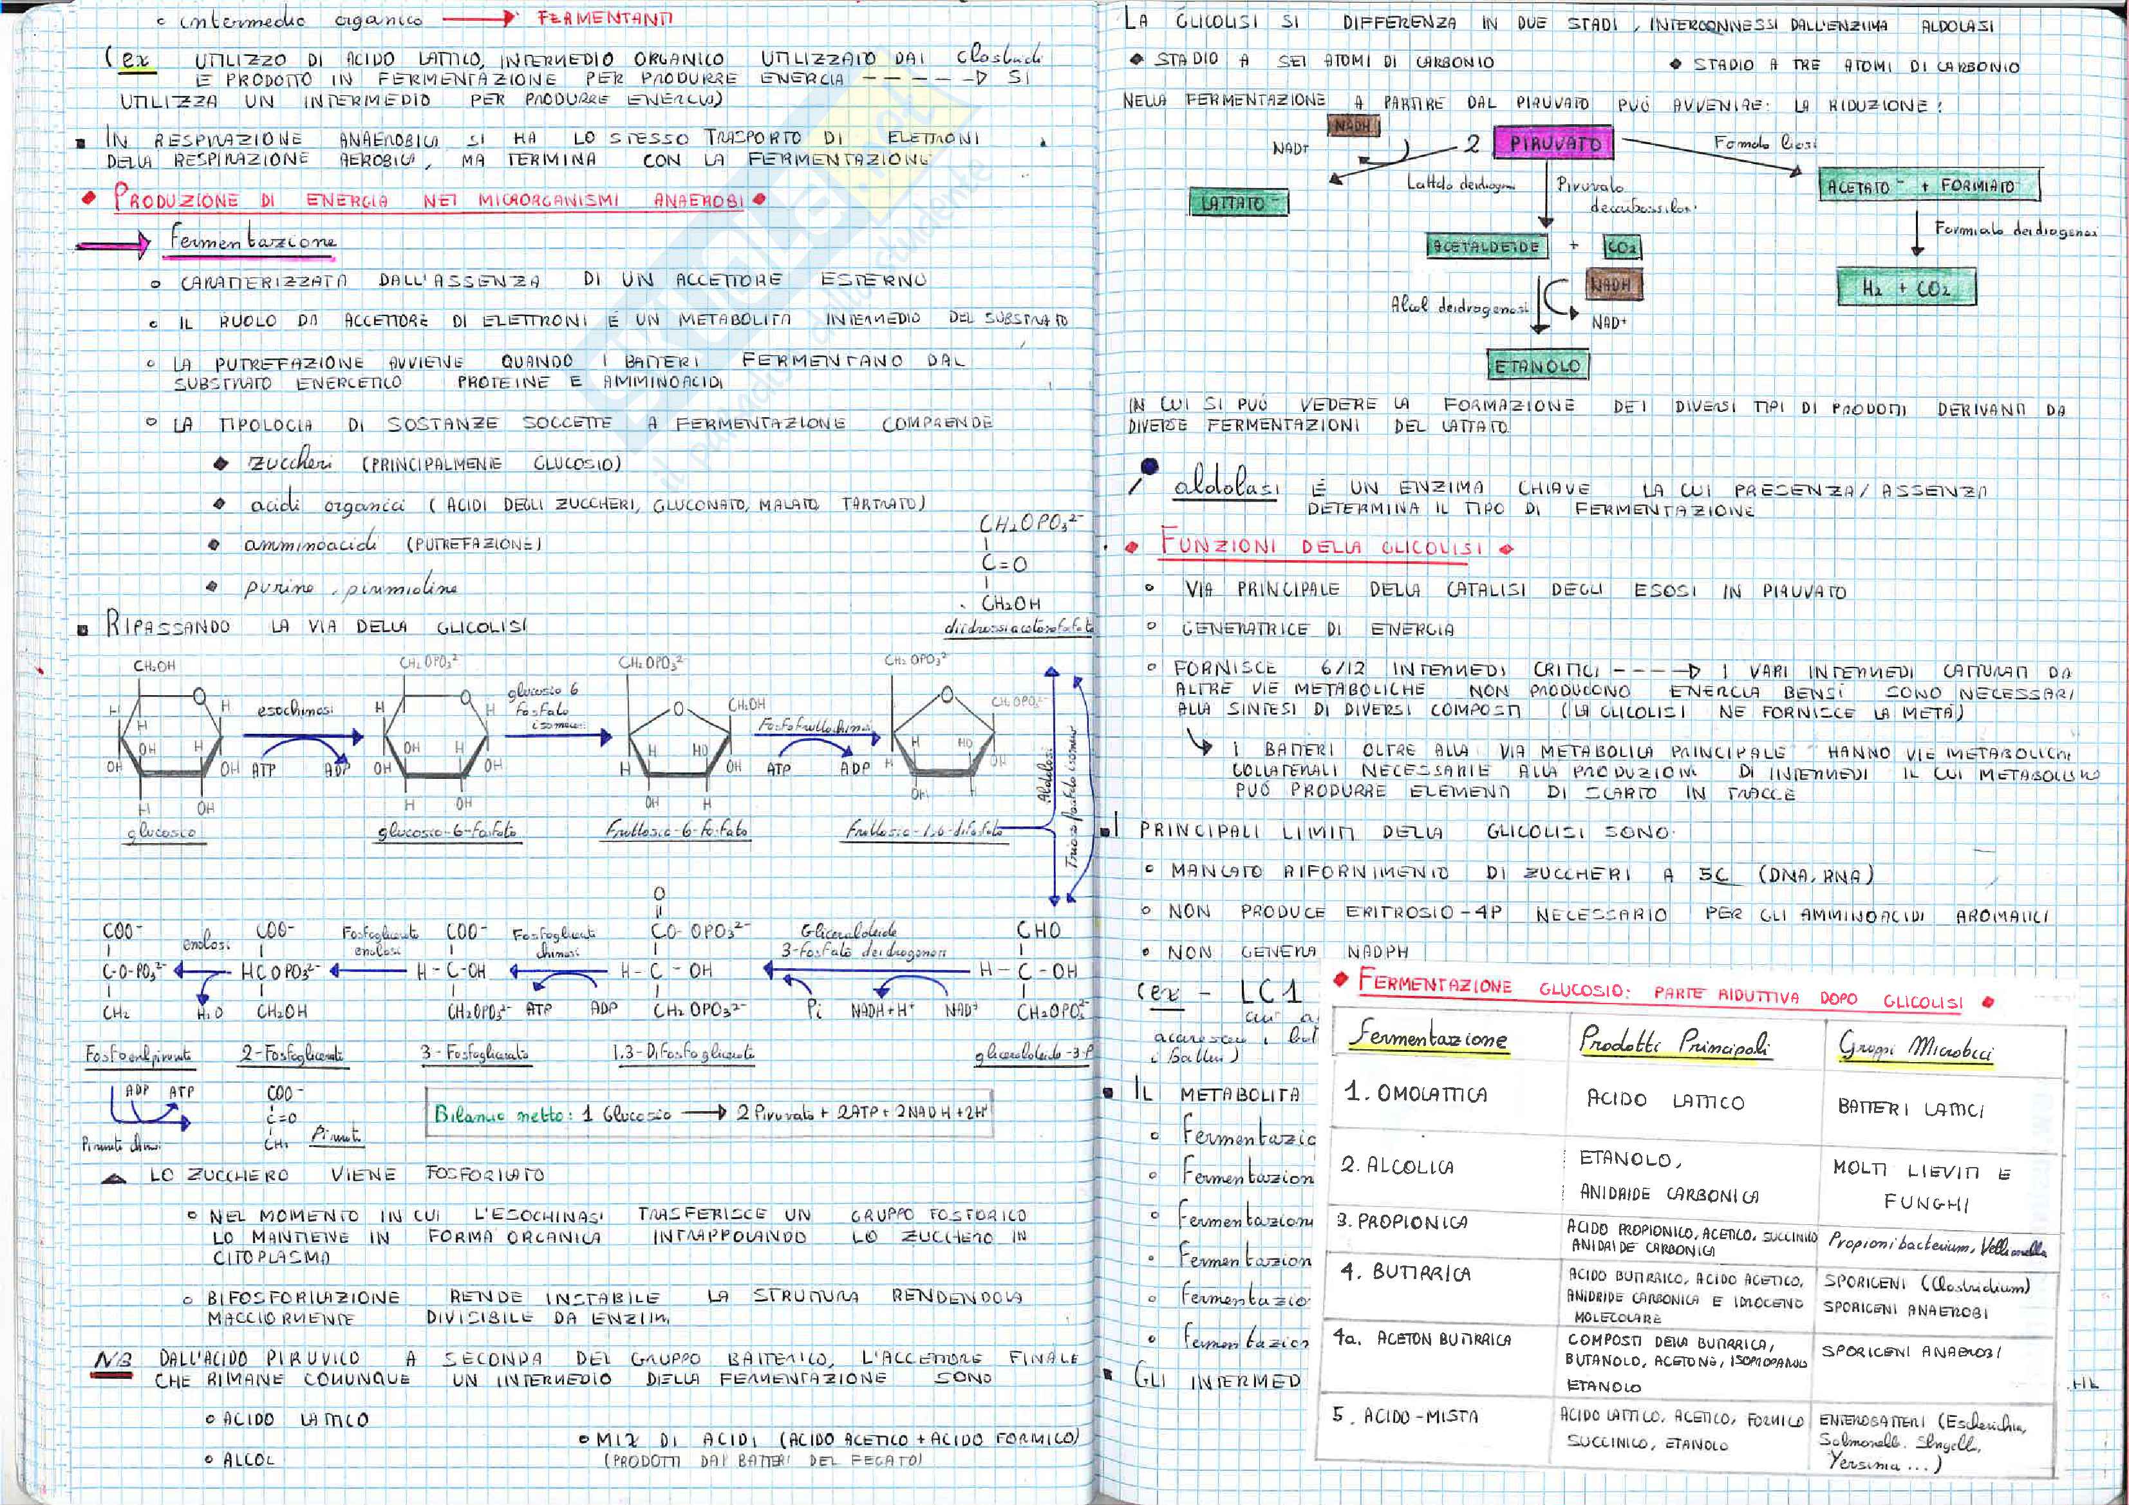Click the dark blue dot beside aldolasi
Viewport: 2129px width, 1505px height.
point(1150,467)
